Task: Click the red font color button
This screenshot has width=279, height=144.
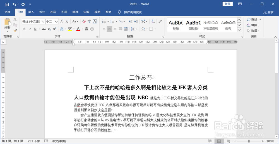Action: coord(78,29)
